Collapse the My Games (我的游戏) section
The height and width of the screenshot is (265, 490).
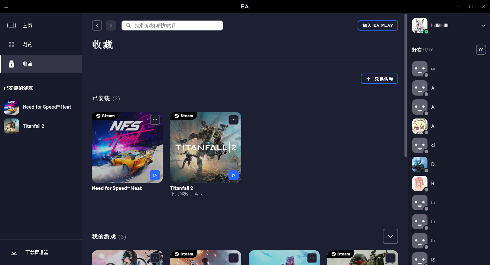(390, 236)
